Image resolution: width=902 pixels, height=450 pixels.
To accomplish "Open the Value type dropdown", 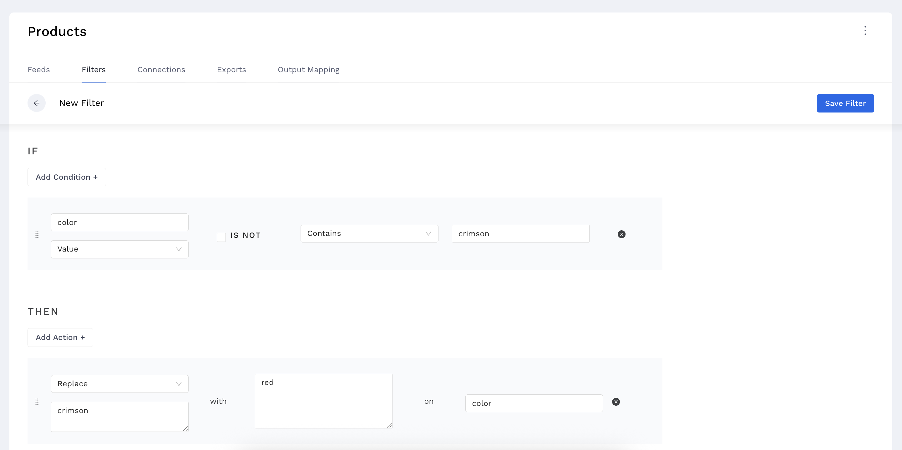I will 119,249.
